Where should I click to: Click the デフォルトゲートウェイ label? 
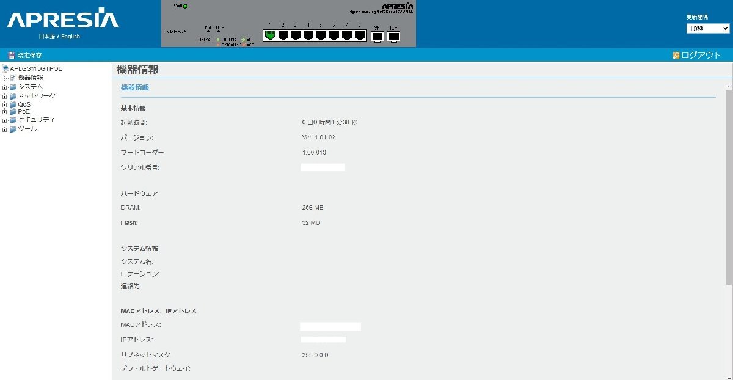click(x=155, y=368)
